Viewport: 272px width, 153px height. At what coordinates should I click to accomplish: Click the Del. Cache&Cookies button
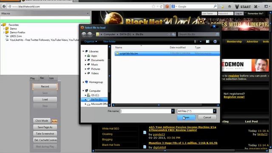[45, 140]
